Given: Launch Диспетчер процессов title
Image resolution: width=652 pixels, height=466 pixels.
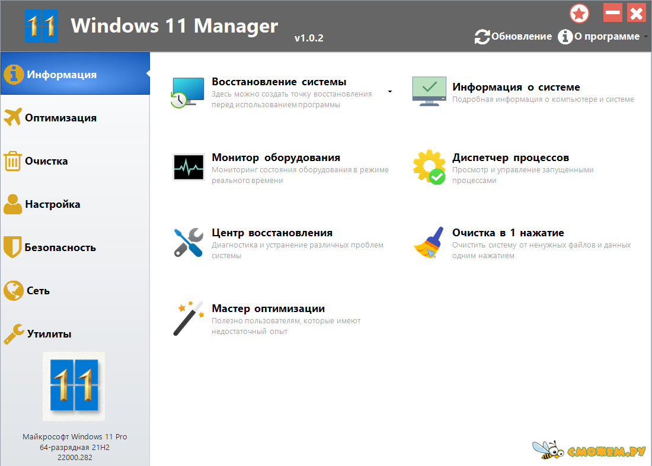Looking at the screenshot, I should pos(510,158).
